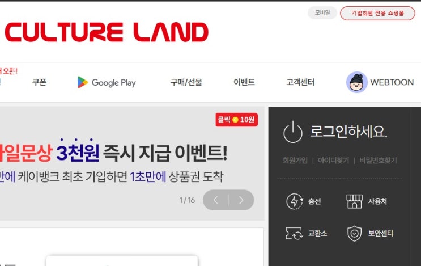Click the 1/16 slide counter
This screenshot has width=421, height=266.
[187, 200]
